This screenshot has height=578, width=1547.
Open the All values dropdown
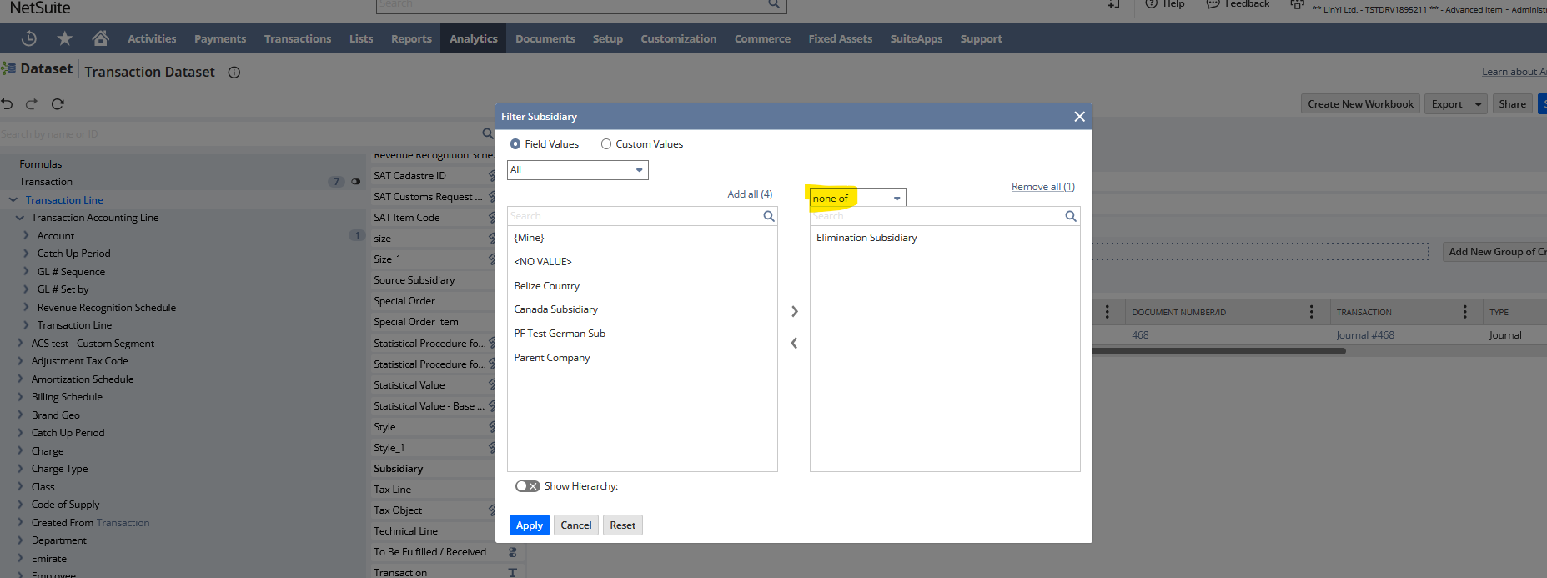(578, 170)
